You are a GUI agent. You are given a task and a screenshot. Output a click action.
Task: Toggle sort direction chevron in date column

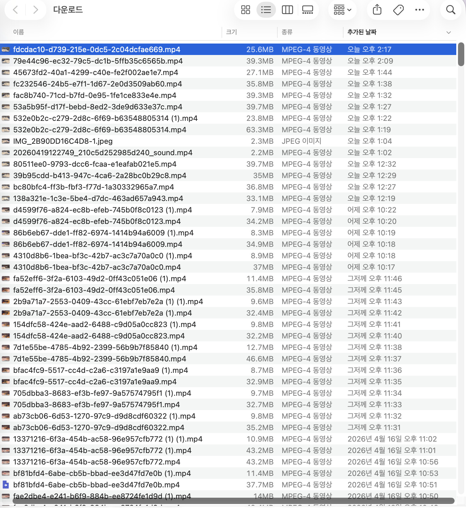pos(449,32)
